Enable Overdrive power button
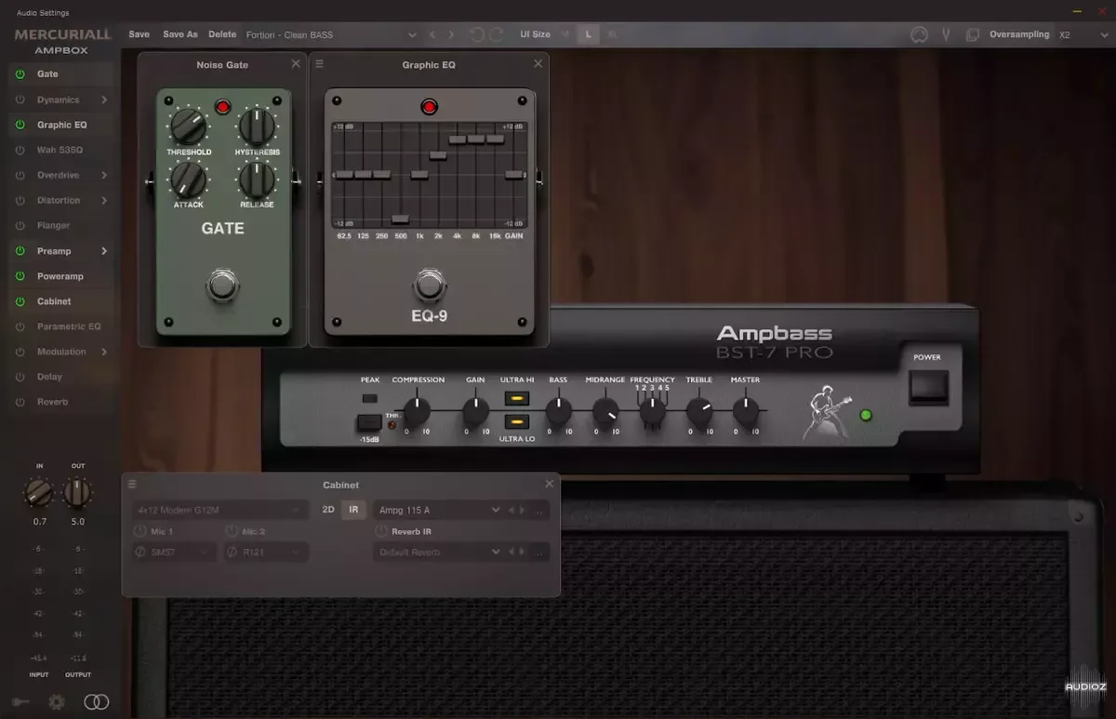Viewport: 1116px width, 719px height. point(20,175)
